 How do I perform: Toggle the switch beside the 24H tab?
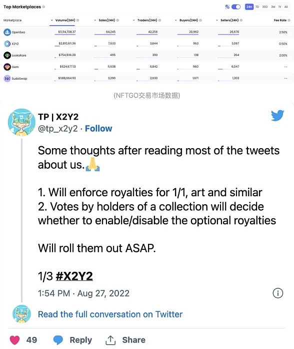(236, 7)
